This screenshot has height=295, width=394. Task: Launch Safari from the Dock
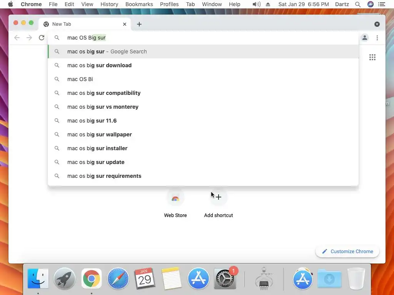[118, 278]
